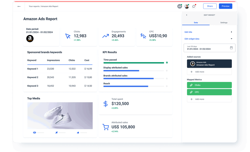Screen dimensions: 250x152
Task: Expand the Edit title section
Action: (x=231, y=32)
